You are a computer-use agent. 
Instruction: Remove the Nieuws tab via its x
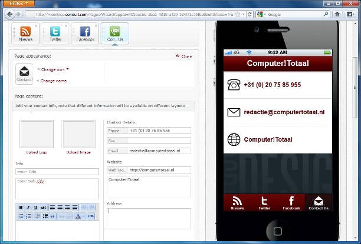click(36, 26)
